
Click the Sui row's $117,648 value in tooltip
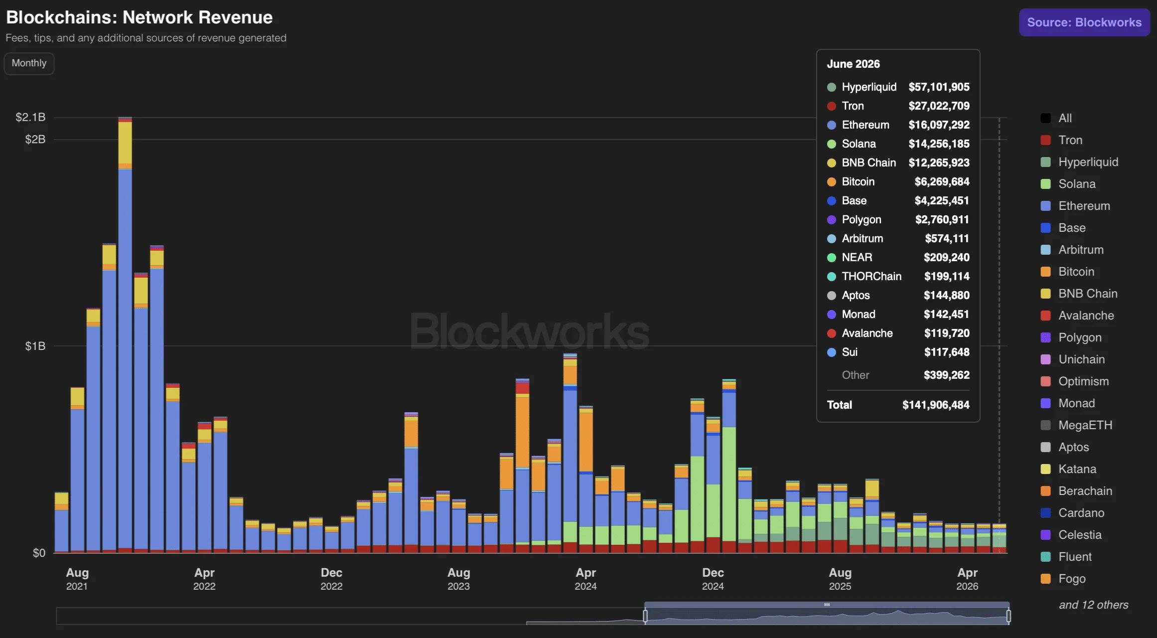click(x=947, y=352)
